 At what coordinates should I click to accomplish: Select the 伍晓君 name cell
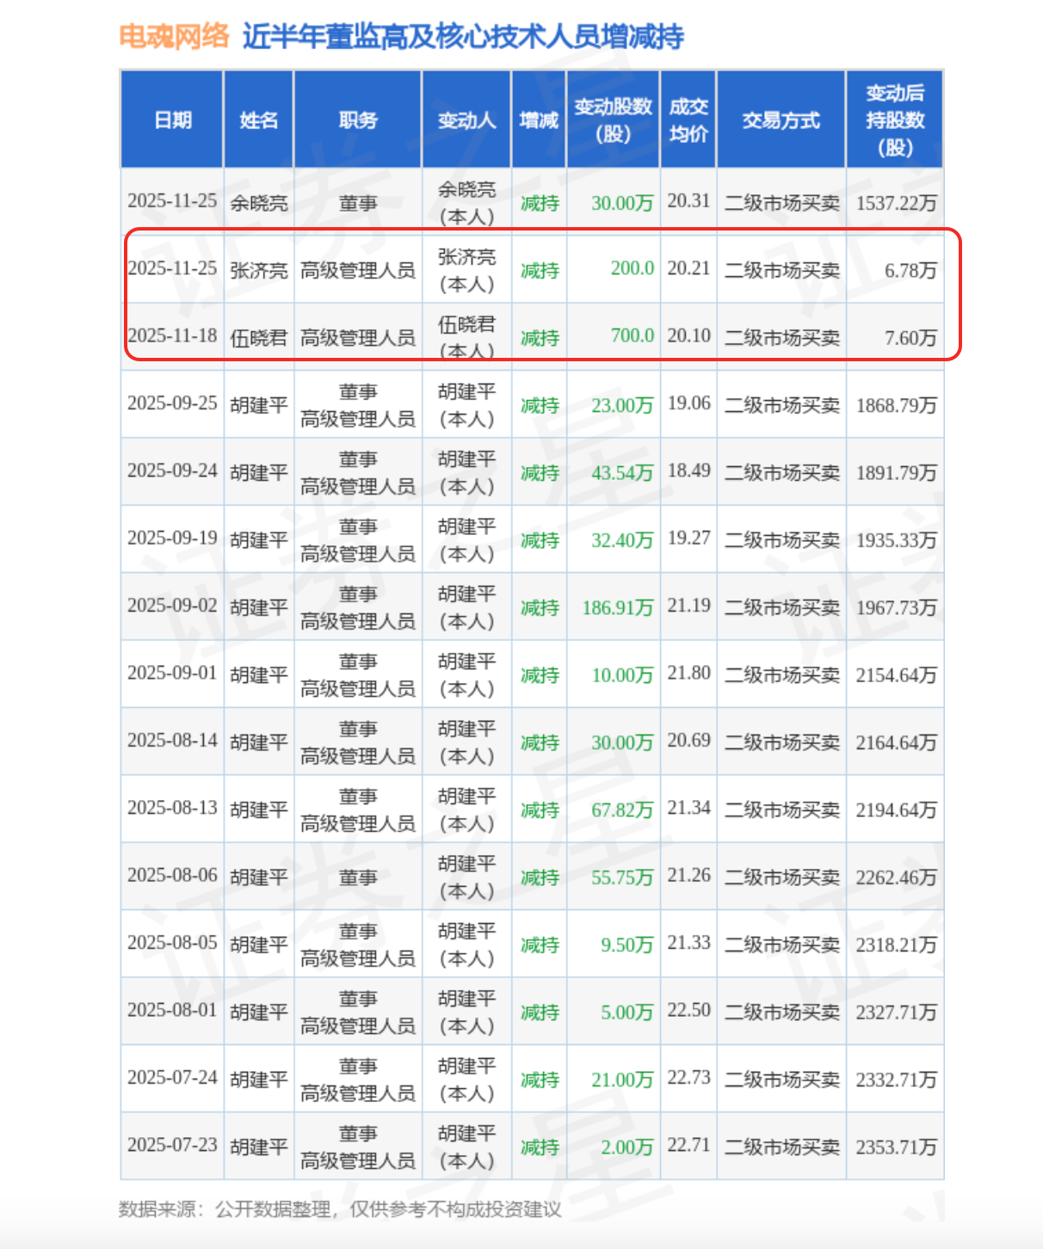(x=258, y=338)
